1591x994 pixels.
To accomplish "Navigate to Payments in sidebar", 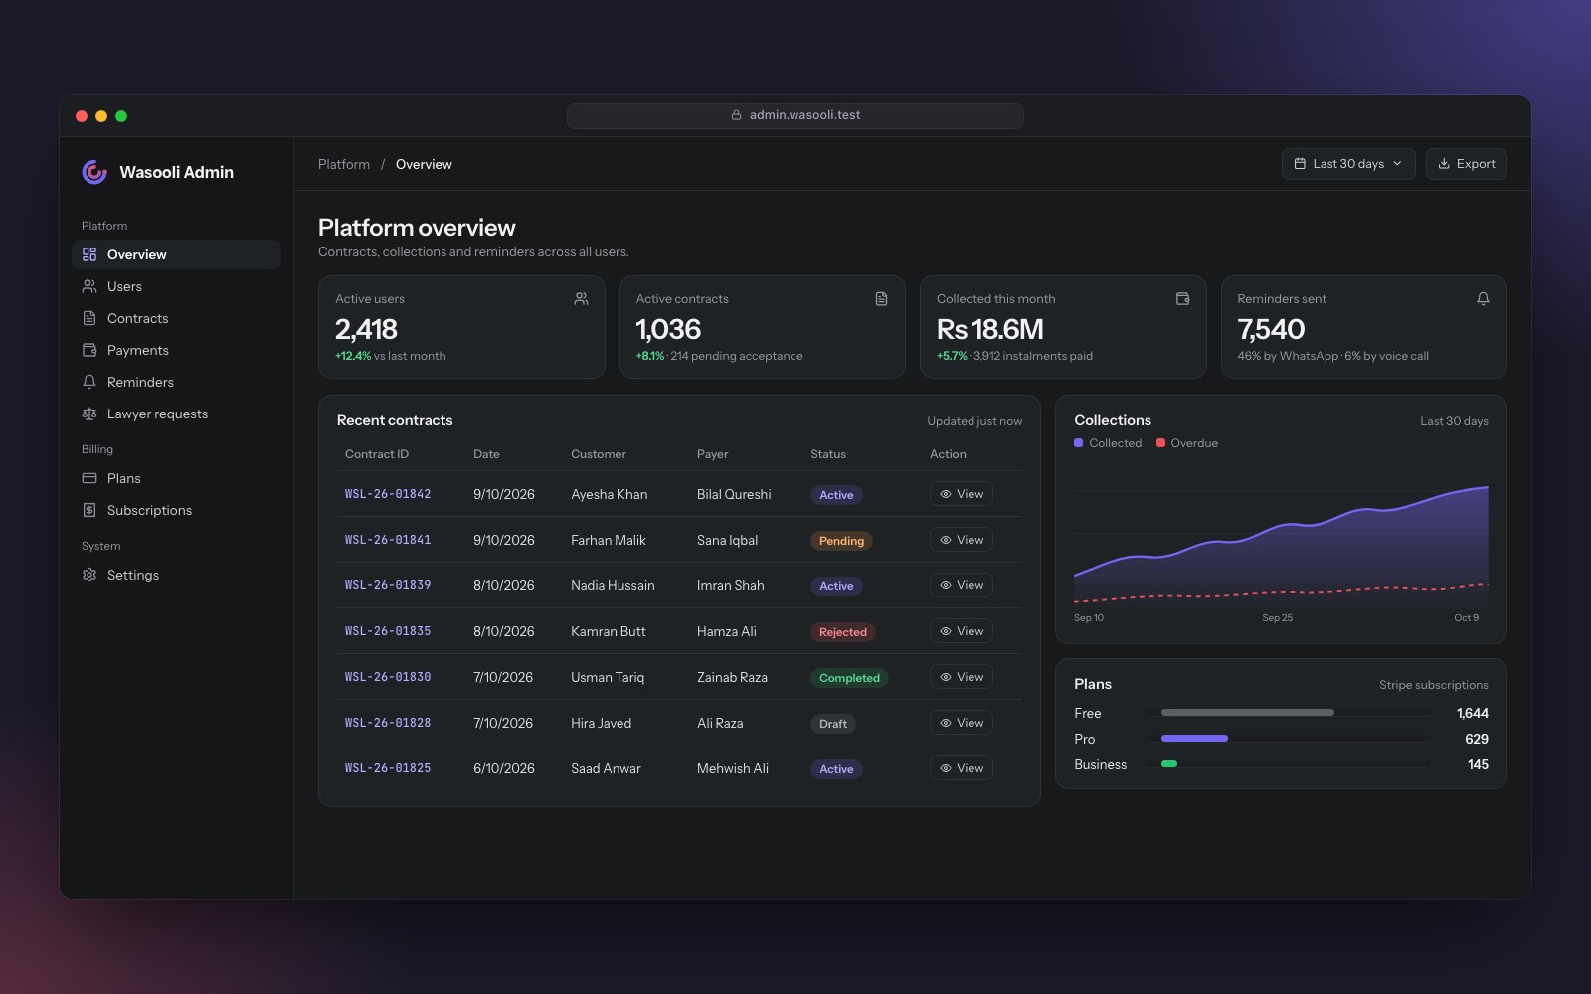I will [176, 350].
